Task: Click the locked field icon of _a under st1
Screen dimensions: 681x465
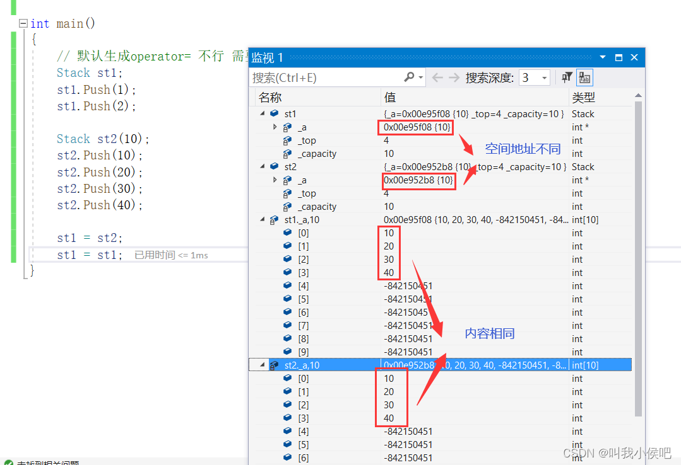Action: (288, 127)
